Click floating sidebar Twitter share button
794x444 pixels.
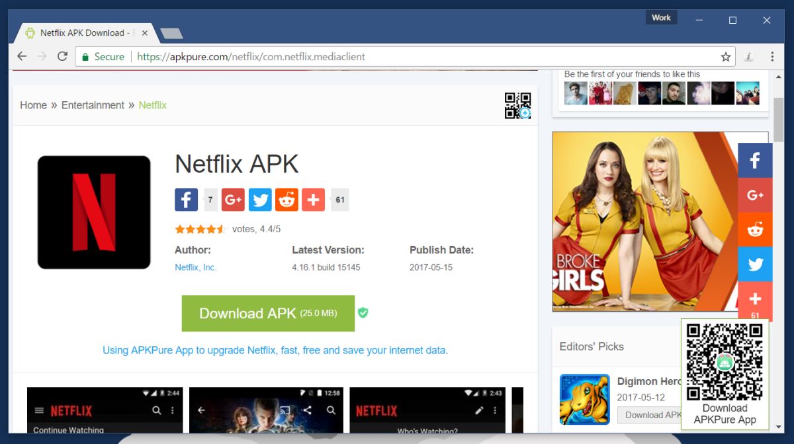pos(755,264)
